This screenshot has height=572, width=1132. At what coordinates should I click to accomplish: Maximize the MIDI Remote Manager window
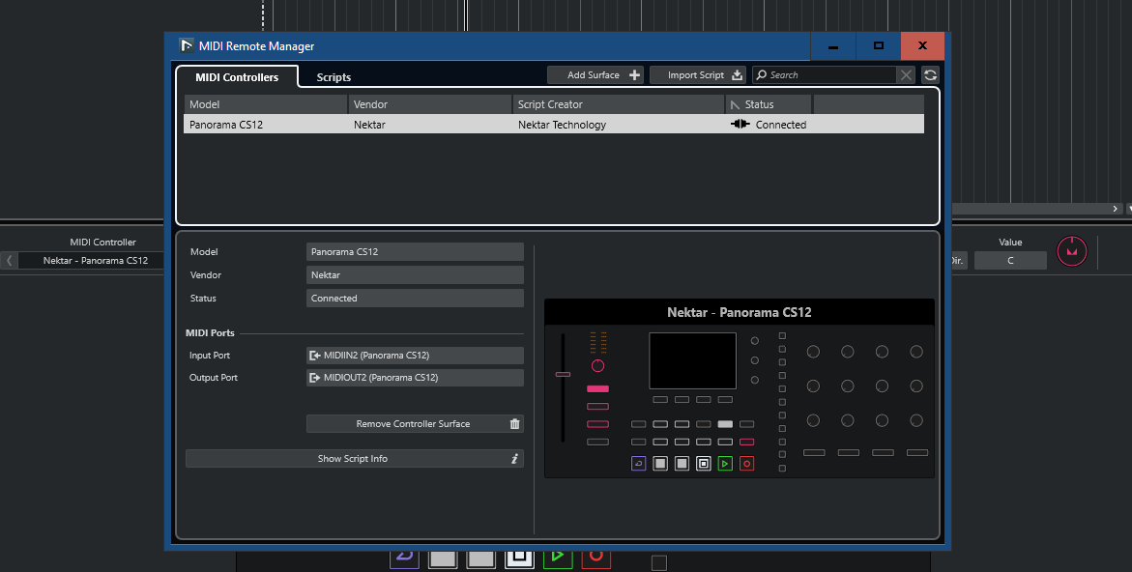pos(879,46)
